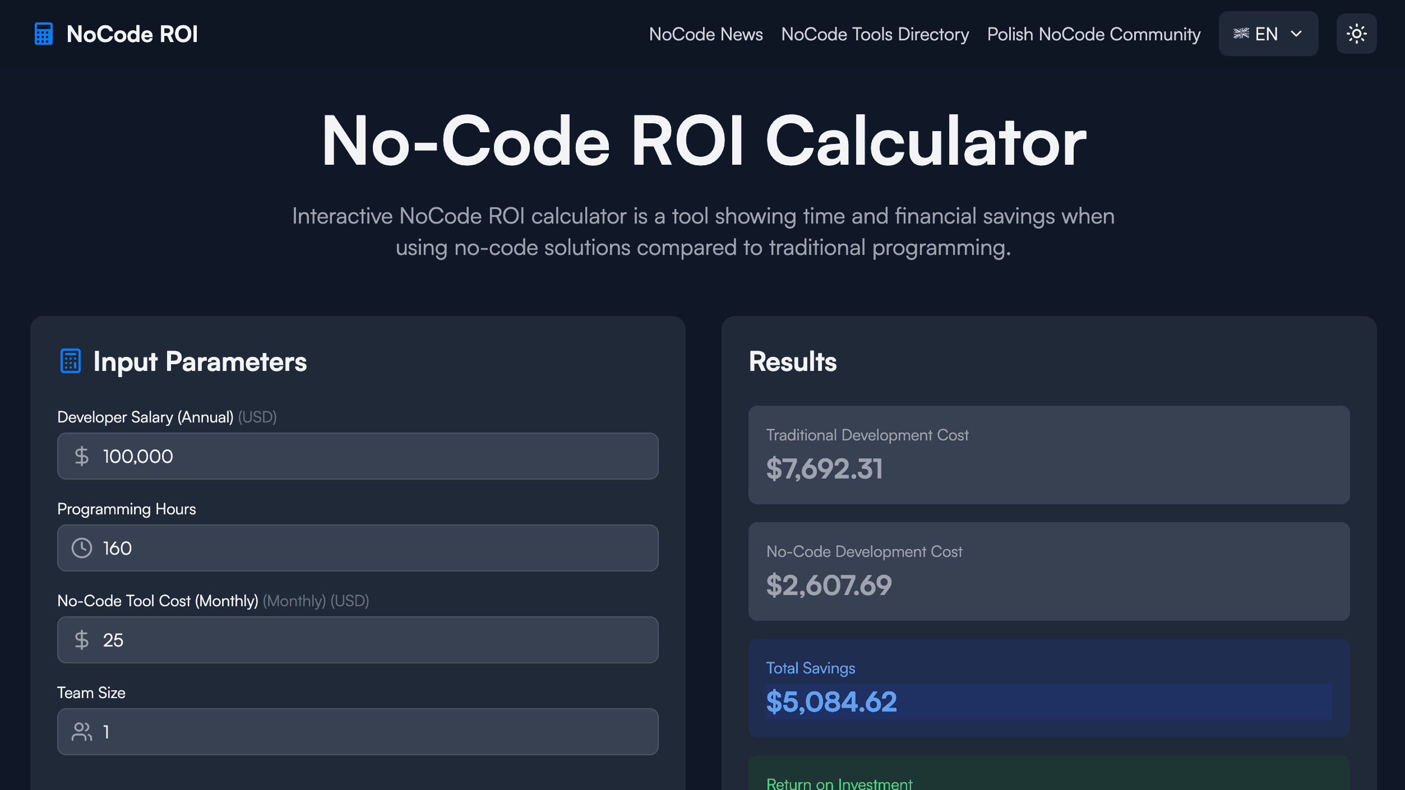Click the Developer Salary (Annual) label
Image resolution: width=1405 pixels, height=790 pixels.
(145, 417)
